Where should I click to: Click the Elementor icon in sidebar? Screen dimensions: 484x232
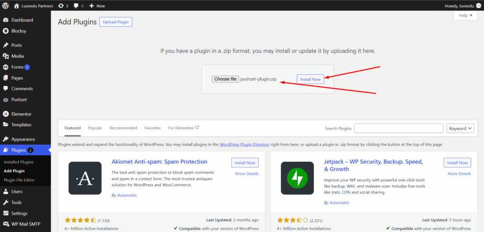click(6, 114)
